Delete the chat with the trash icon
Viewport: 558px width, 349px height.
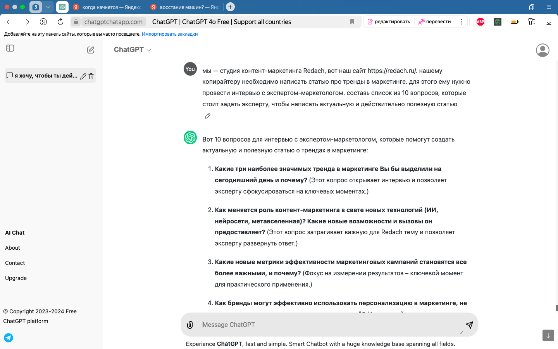[91, 76]
